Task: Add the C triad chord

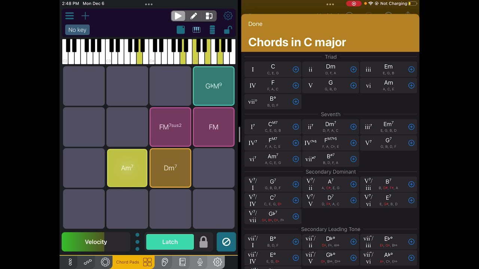Action: pos(296,69)
